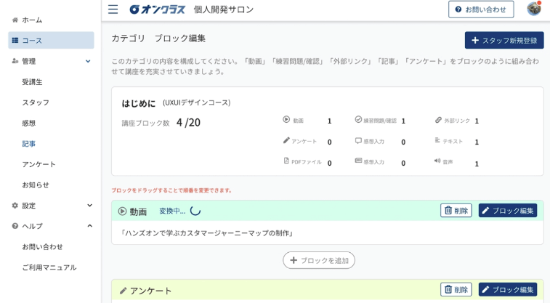Click ブロック編集 on アンケート block
This screenshot has height=303, width=550.
tap(508, 289)
